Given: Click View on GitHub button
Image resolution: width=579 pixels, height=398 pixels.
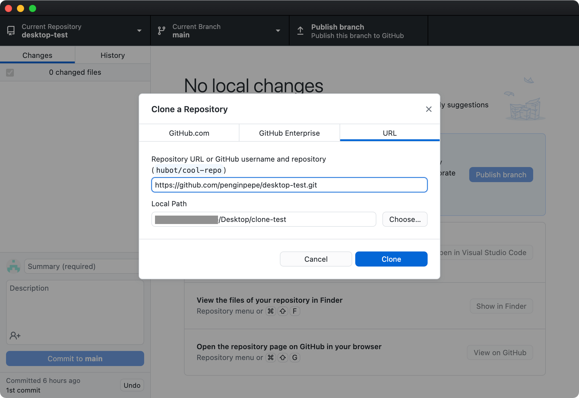Looking at the screenshot, I should [500, 352].
